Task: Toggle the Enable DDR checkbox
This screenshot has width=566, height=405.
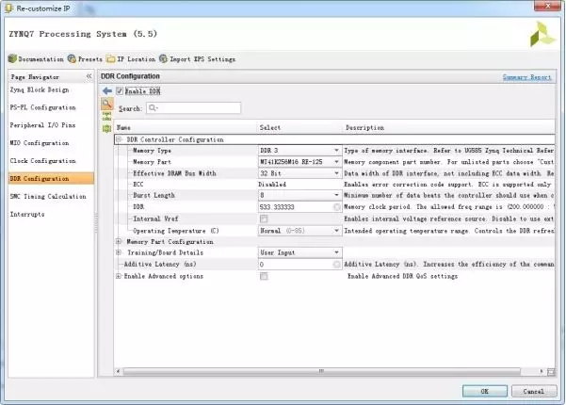Action: (x=120, y=91)
